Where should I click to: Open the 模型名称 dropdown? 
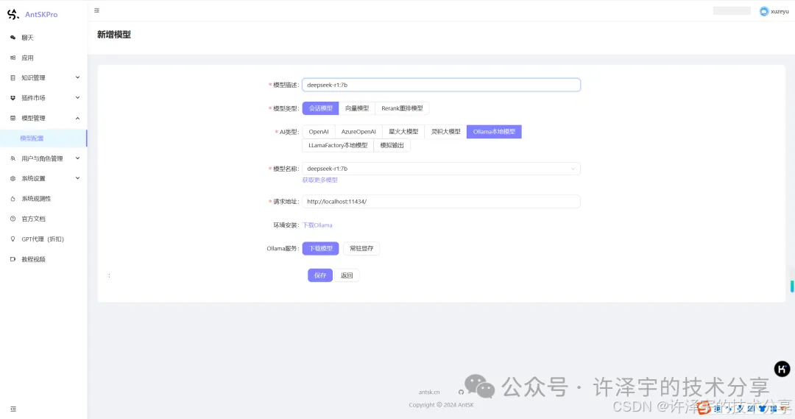pyautogui.click(x=441, y=169)
